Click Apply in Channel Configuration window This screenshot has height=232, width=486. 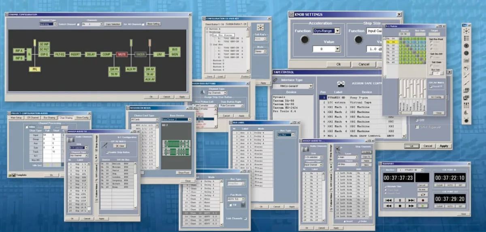click(x=182, y=97)
